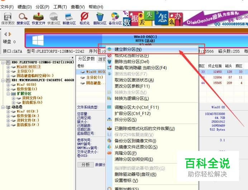
Task: Select 资料文件(E:) in disk tree
Action: (28, 120)
